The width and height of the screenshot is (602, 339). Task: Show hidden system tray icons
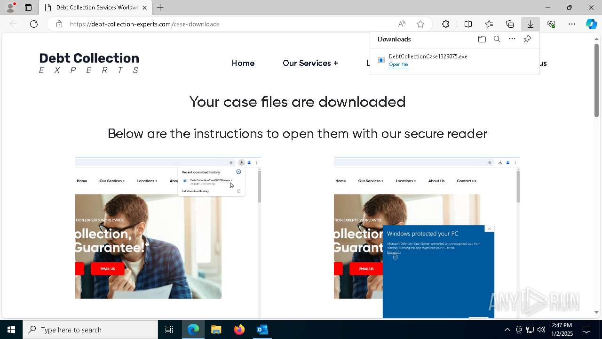pyautogui.click(x=507, y=330)
